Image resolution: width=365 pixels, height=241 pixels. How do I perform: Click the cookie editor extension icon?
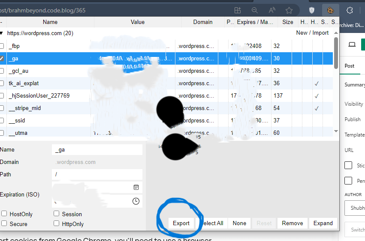330,10
